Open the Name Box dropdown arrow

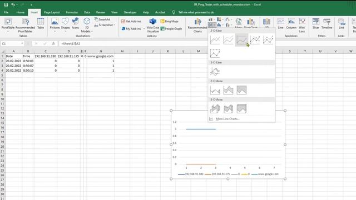tap(22, 43)
